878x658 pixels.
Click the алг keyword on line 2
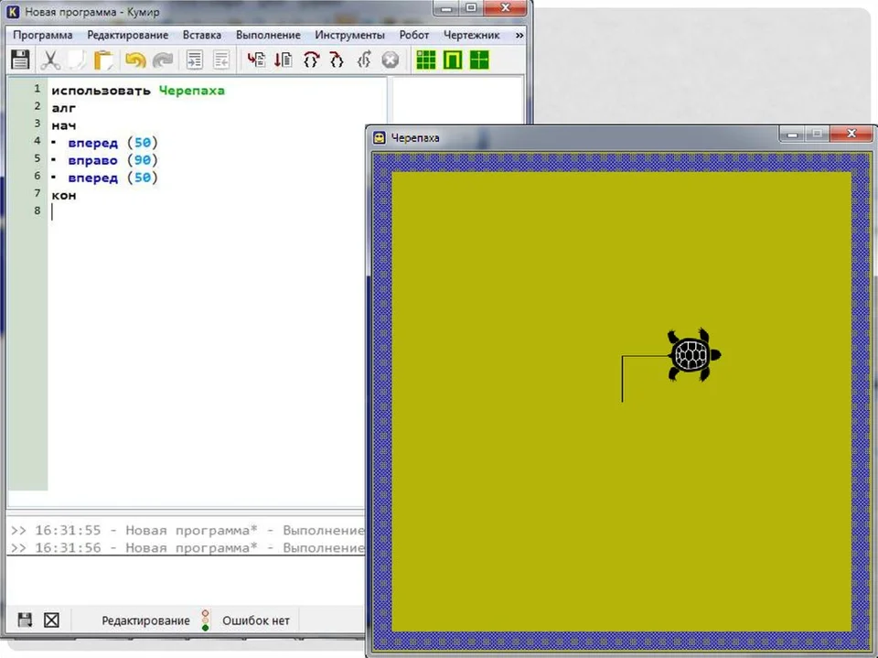(63, 108)
